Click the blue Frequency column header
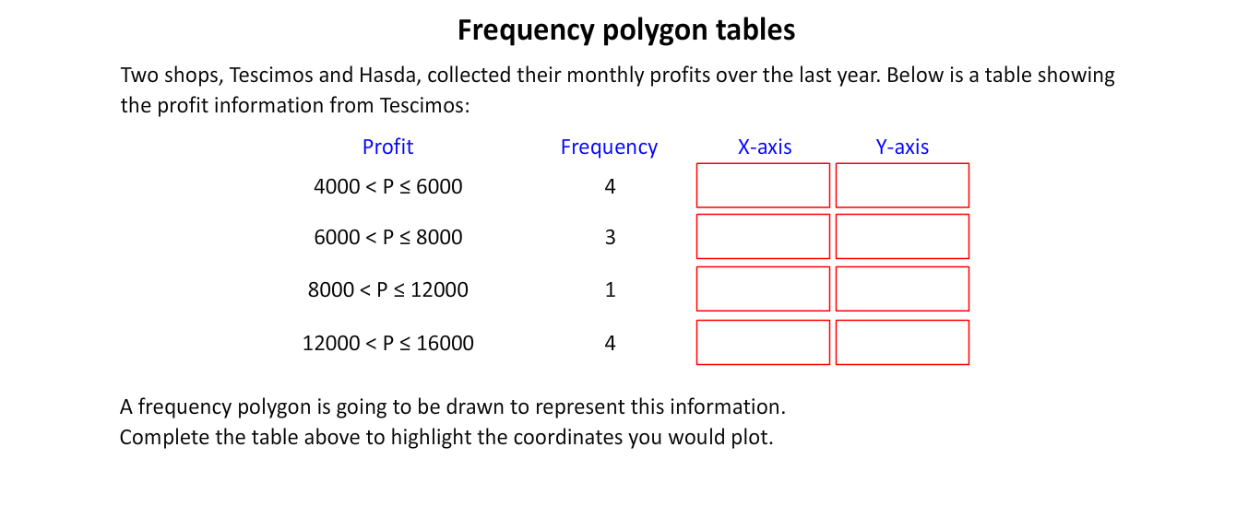Image resolution: width=1260 pixels, height=518 pixels. coord(609,147)
